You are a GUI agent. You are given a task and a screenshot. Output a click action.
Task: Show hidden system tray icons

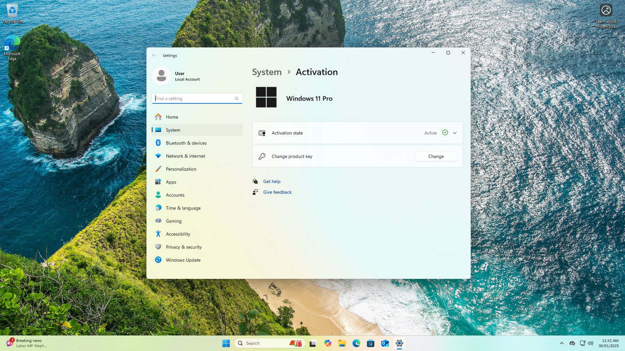pyautogui.click(x=562, y=343)
